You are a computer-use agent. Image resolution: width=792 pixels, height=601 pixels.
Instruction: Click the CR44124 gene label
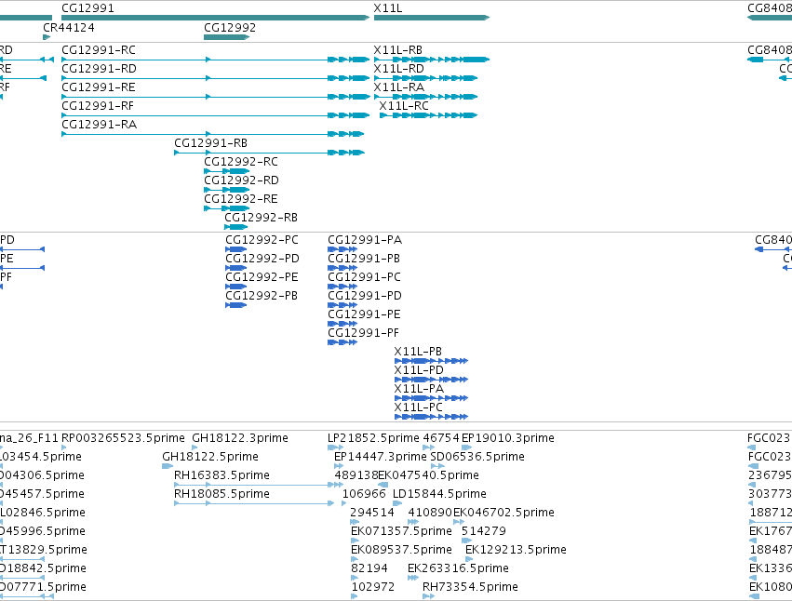[x=69, y=28]
